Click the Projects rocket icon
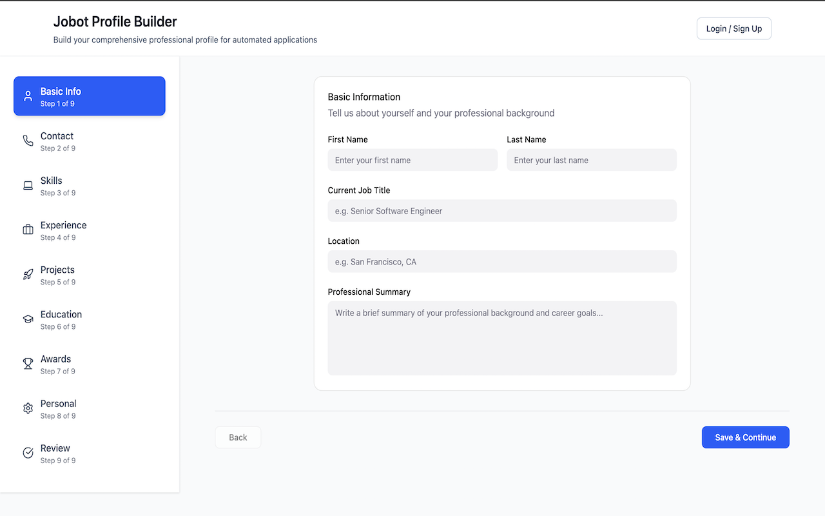The height and width of the screenshot is (516, 825). tap(28, 273)
